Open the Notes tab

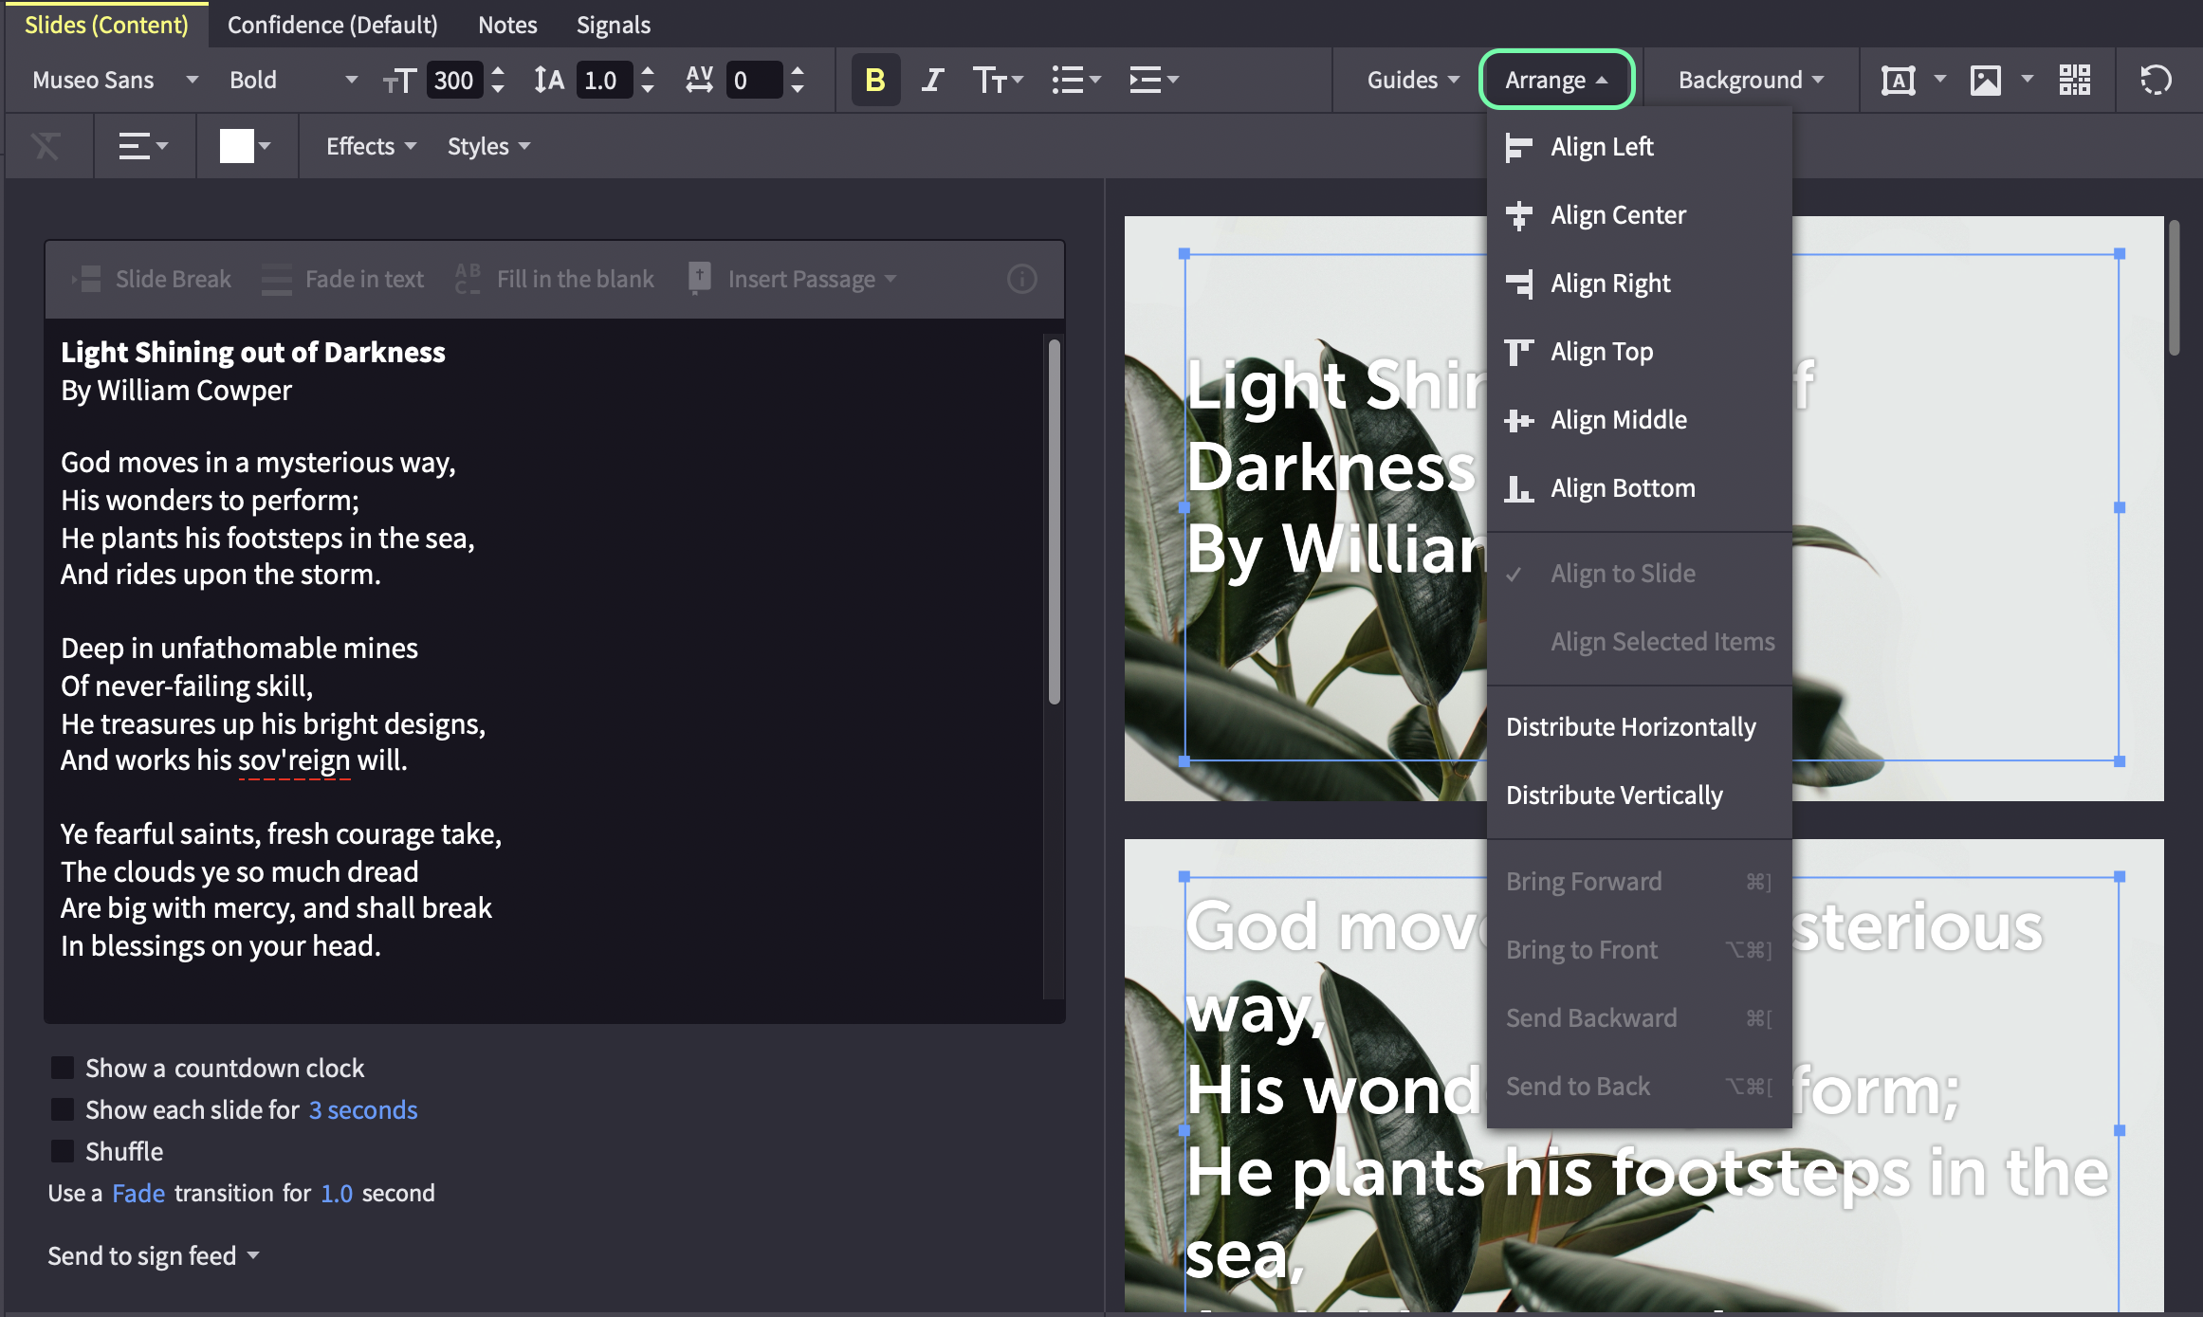click(507, 25)
